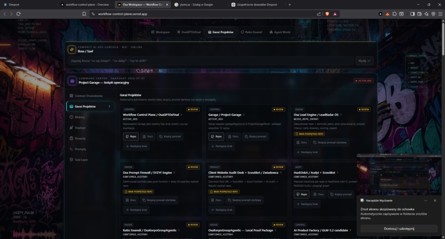Expand Garage / Project Garage card chevron
Image resolution: width=445 pixels, height=239 pixels.
(x=244, y=115)
